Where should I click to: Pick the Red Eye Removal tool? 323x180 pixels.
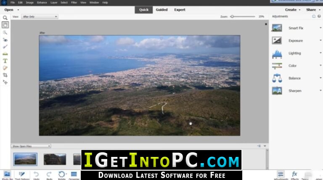5,39
